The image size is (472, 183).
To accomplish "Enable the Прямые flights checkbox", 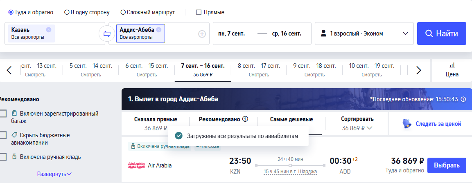I will [x=199, y=12].
